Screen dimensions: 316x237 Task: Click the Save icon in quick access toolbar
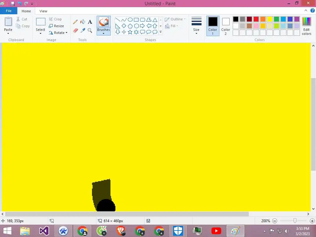(x=13, y=4)
